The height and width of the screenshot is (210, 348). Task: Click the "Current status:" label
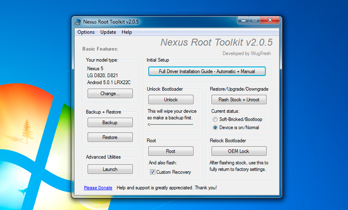(225, 111)
